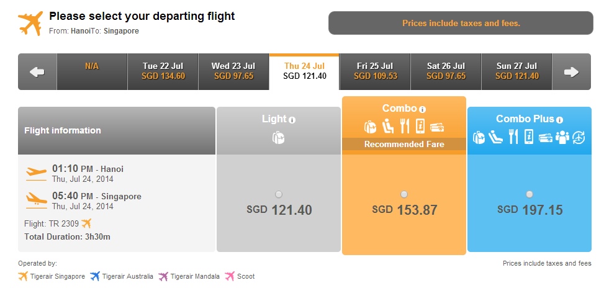Switch to the Tue 22 Jul date tab
604x288 pixels.
click(x=163, y=71)
